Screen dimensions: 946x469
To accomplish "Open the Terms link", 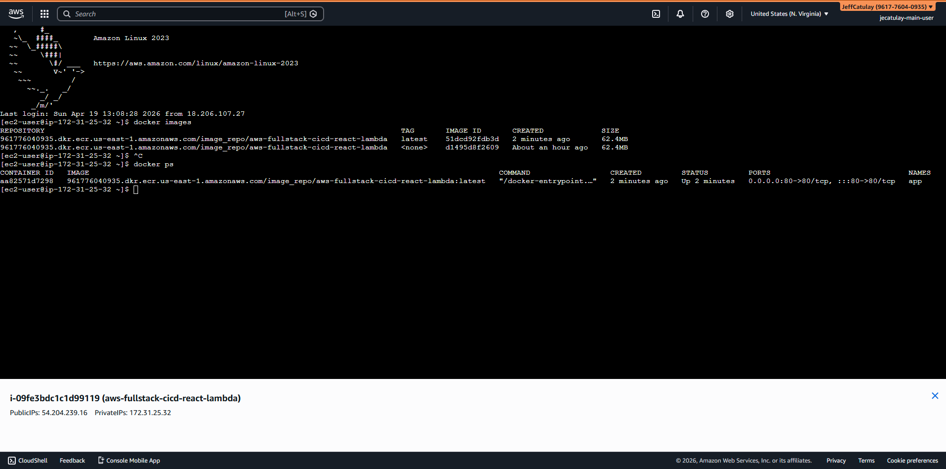I will click(x=866, y=461).
